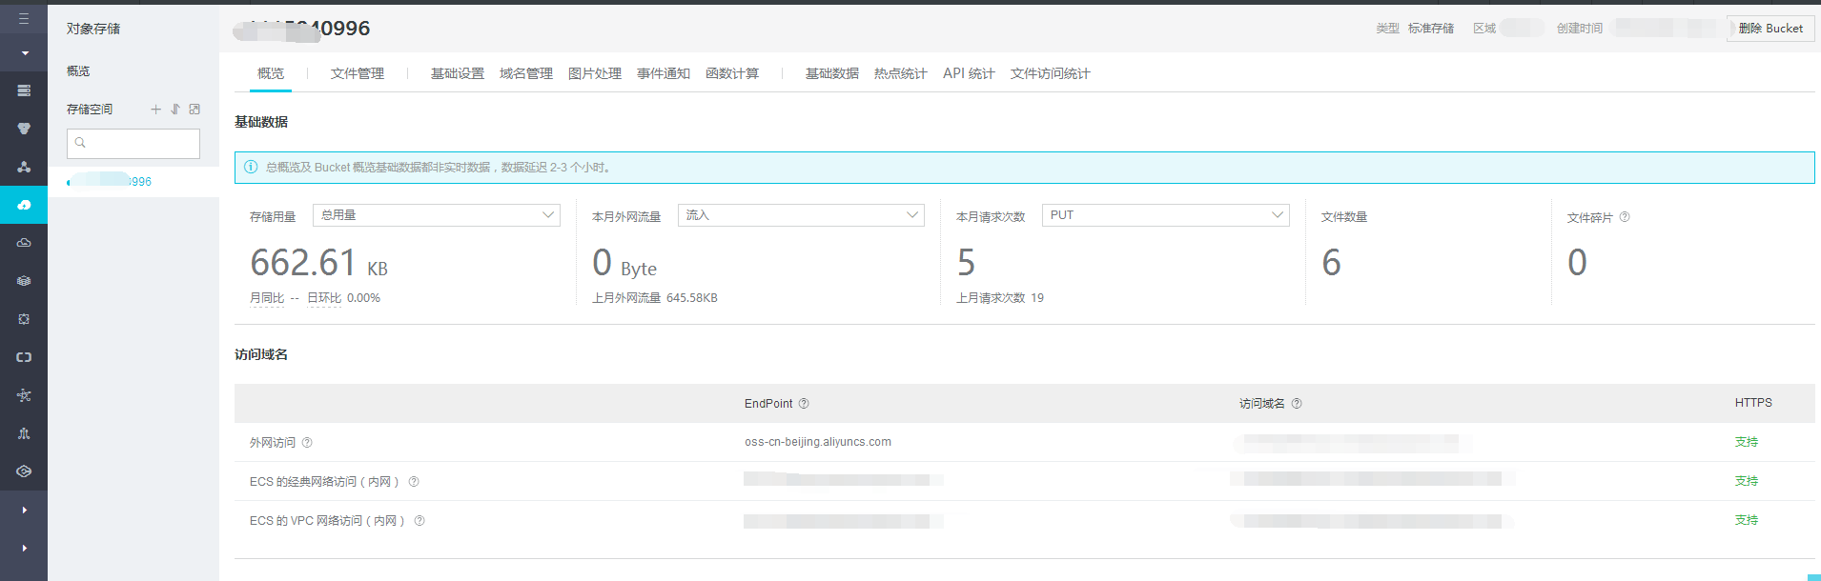Open the hamburger menu at sidebar top

click(x=24, y=18)
